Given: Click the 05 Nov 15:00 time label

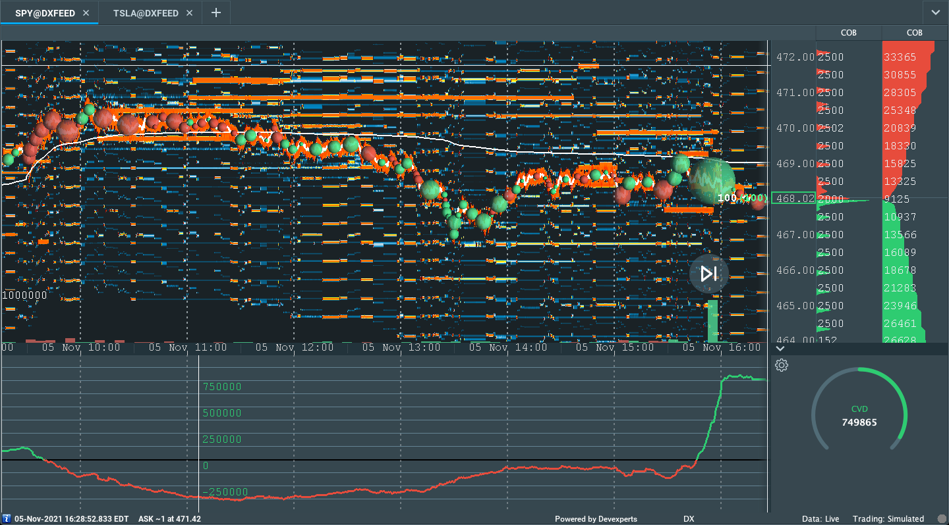Looking at the screenshot, I should (x=616, y=347).
